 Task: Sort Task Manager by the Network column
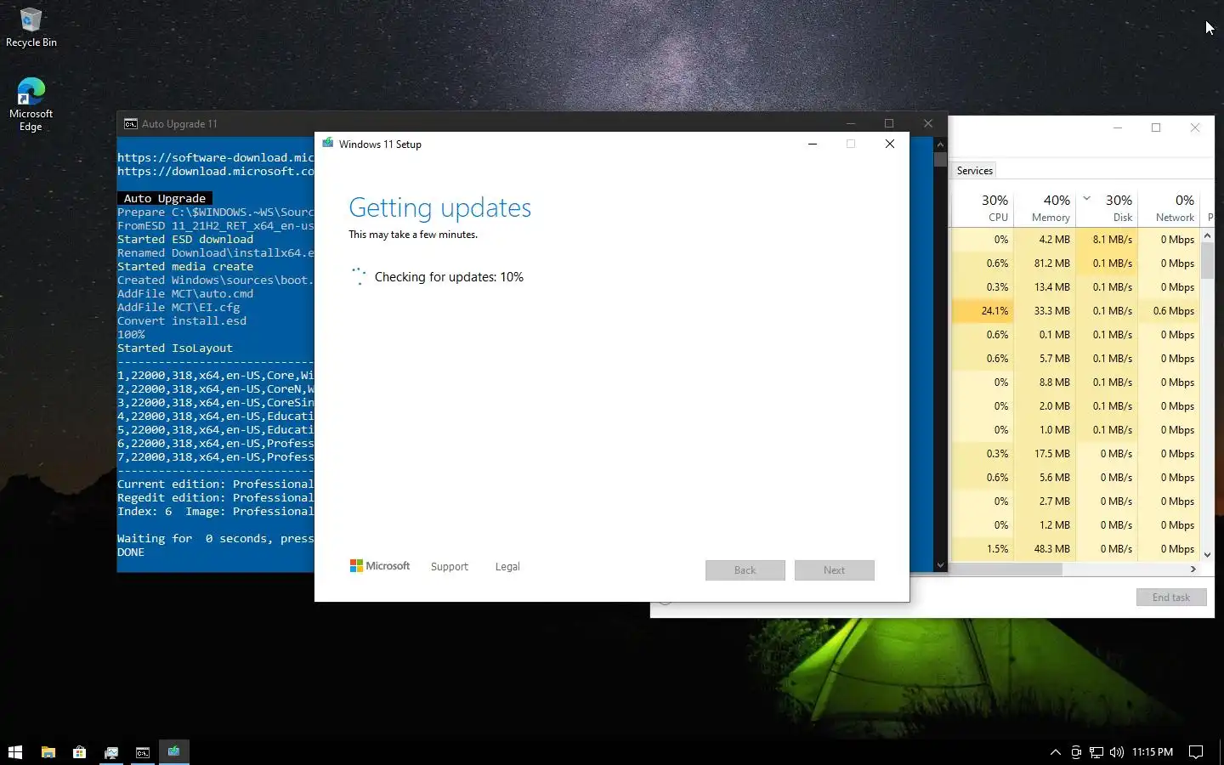click(x=1169, y=208)
